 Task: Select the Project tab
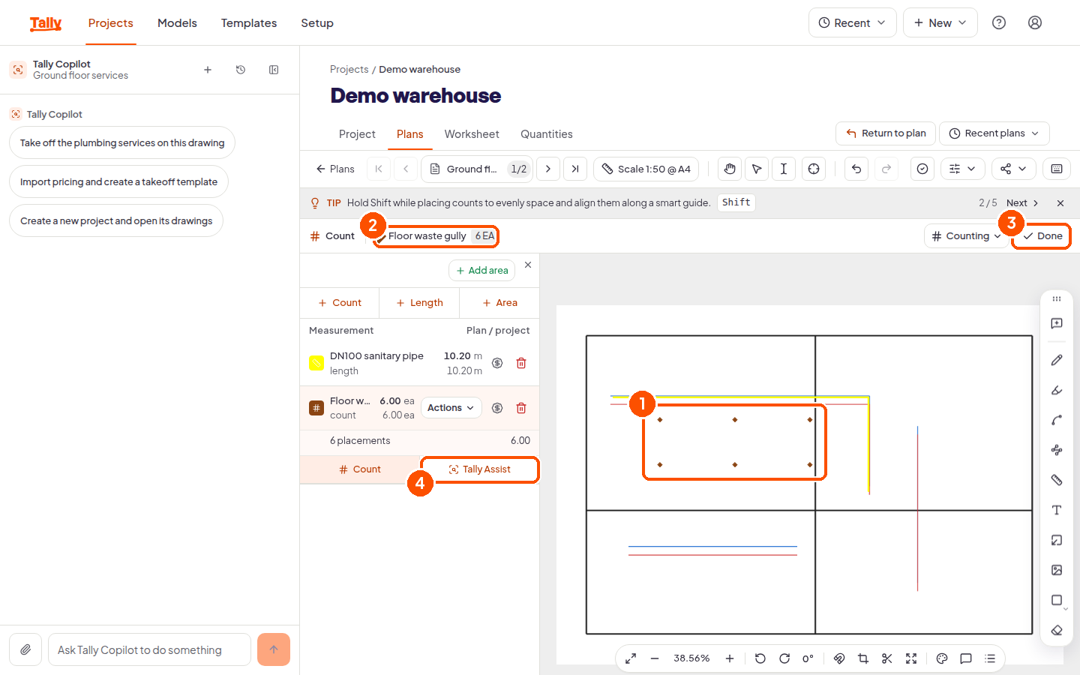tap(357, 134)
